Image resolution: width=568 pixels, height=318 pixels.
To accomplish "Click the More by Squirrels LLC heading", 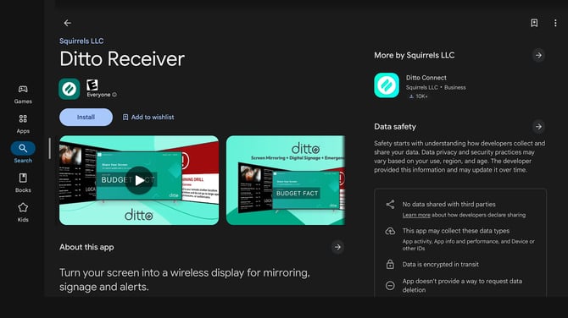I will click(x=414, y=55).
